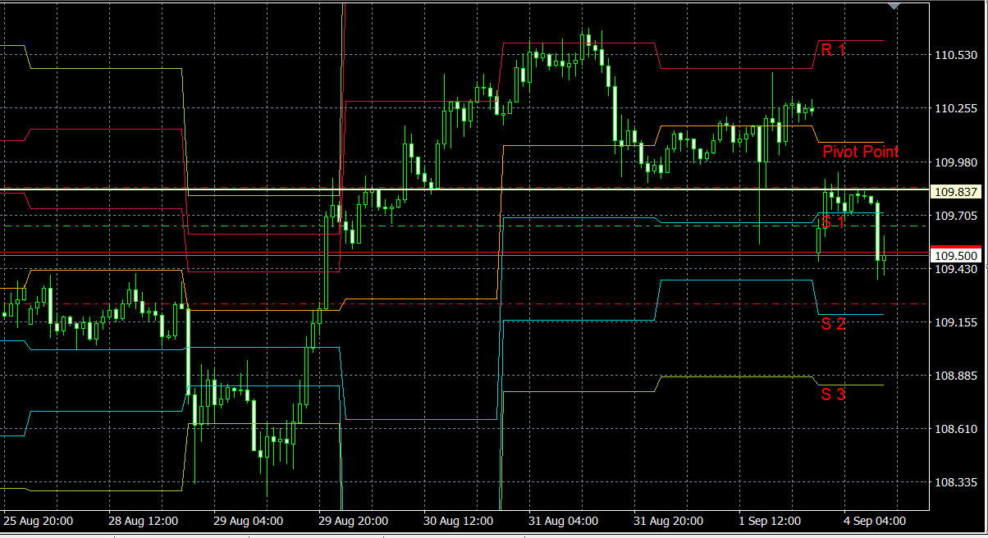Click the 110.255 price axis value

point(956,108)
